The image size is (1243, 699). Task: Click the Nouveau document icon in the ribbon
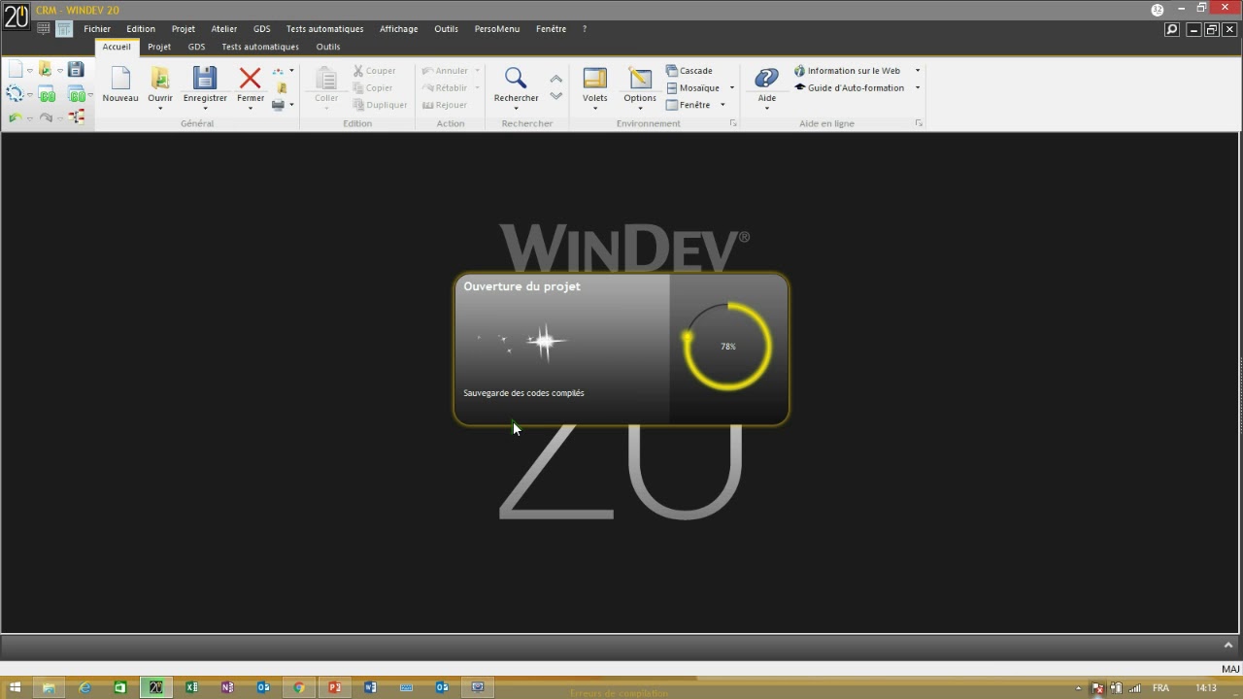click(x=120, y=79)
